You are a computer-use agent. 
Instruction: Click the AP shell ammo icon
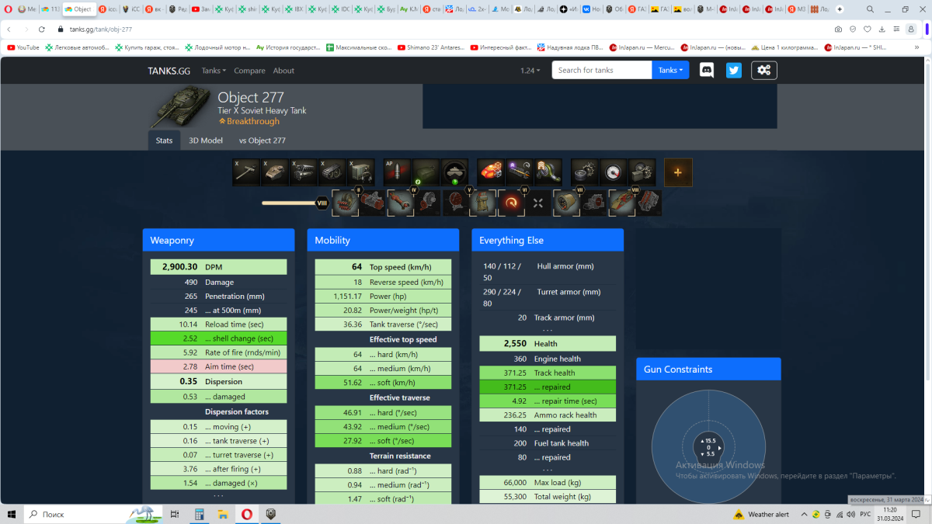397,172
